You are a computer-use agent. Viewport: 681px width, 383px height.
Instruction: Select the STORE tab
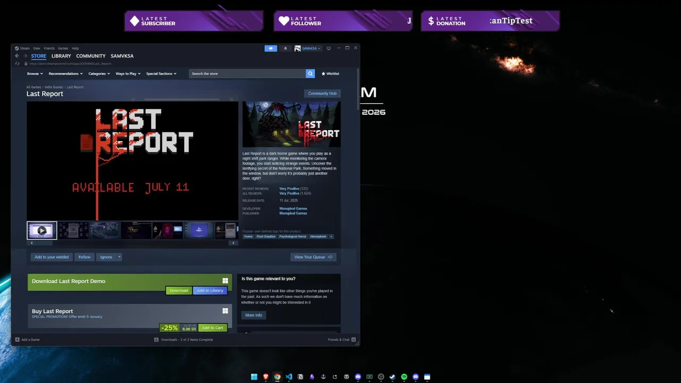point(38,56)
